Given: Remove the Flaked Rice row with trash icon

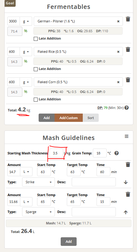Looking at the screenshot, I should click(128, 49).
